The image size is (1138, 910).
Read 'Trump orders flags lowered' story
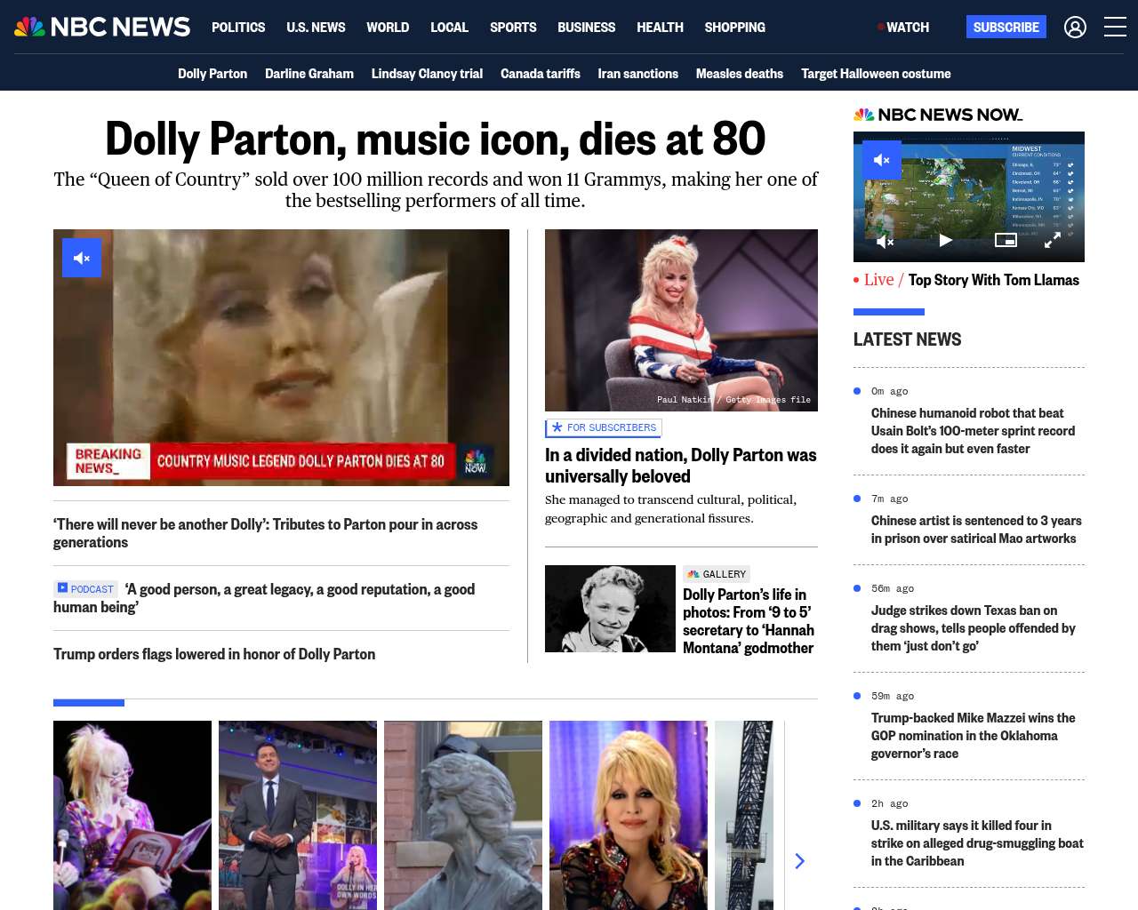(214, 654)
